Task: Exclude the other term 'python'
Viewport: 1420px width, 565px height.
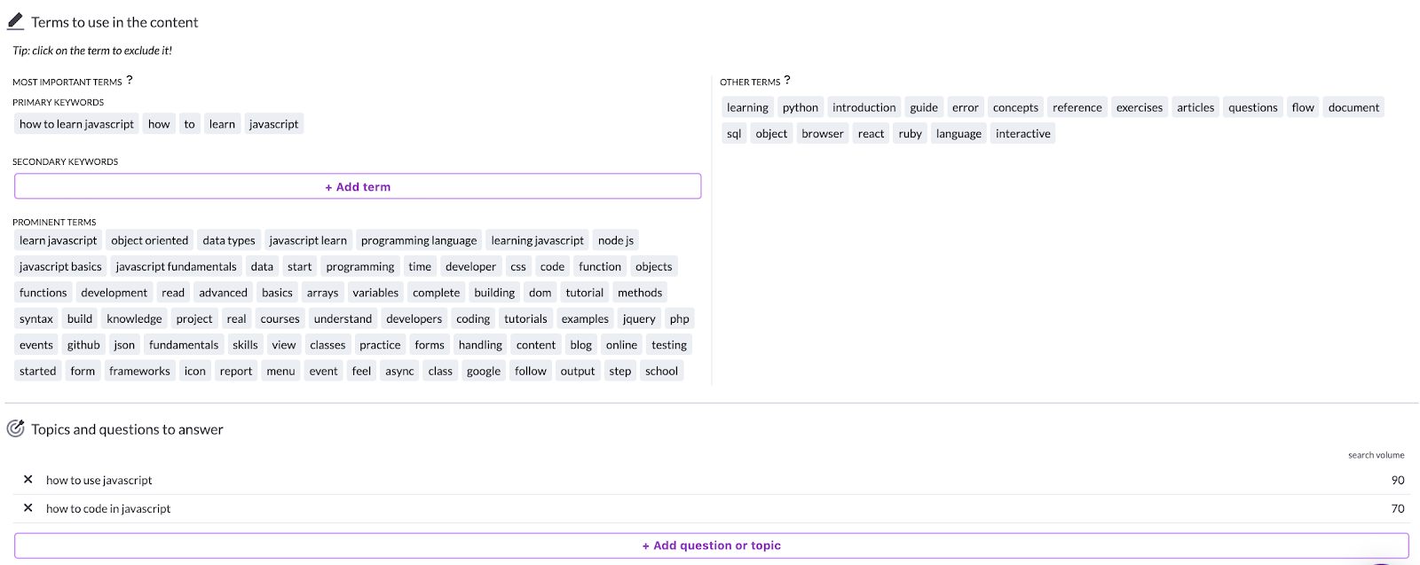Action: 801,107
